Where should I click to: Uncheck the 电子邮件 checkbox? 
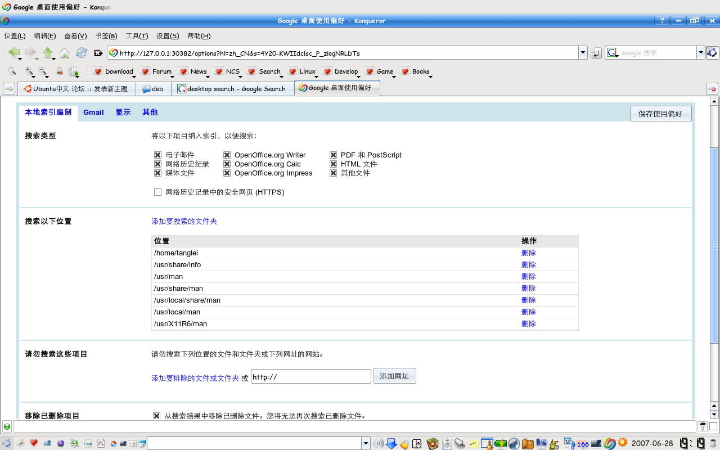[157, 155]
